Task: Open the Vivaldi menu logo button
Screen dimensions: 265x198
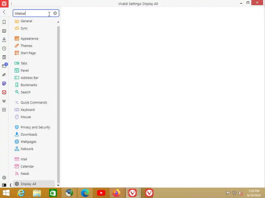Action: tap(4, 4)
